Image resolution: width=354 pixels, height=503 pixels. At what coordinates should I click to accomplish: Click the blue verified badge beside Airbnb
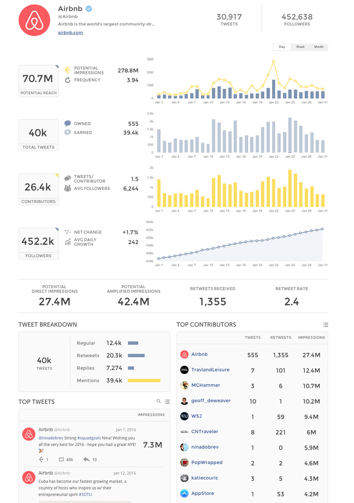click(x=88, y=9)
